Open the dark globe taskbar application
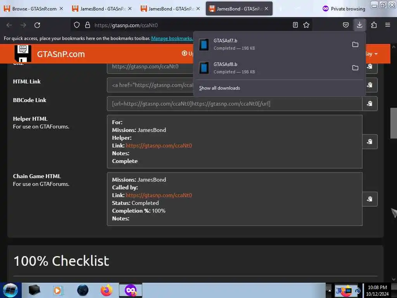Image resolution: width=397 pixels, height=298 pixels. (x=83, y=290)
